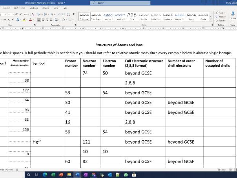The width and height of the screenshot is (237, 178).
Task: Open the Select dropdown in Editing
Action: tap(221, 20)
